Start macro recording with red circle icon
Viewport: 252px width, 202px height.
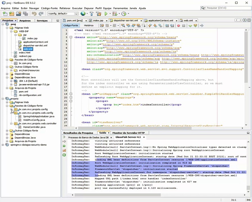pos(178,26)
